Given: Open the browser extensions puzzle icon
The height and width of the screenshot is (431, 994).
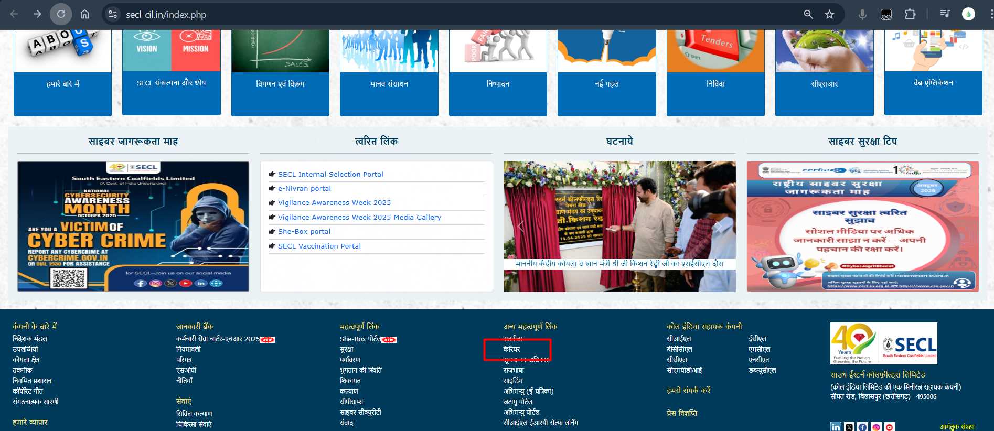Looking at the screenshot, I should coord(910,14).
